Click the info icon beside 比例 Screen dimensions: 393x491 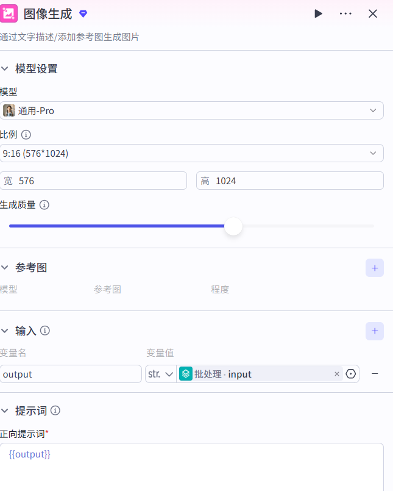26,135
